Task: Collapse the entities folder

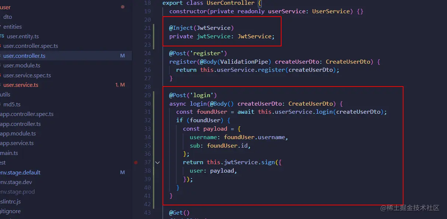Action: coord(13,27)
